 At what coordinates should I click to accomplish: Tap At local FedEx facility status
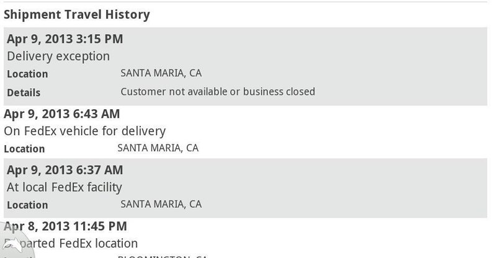65,187
